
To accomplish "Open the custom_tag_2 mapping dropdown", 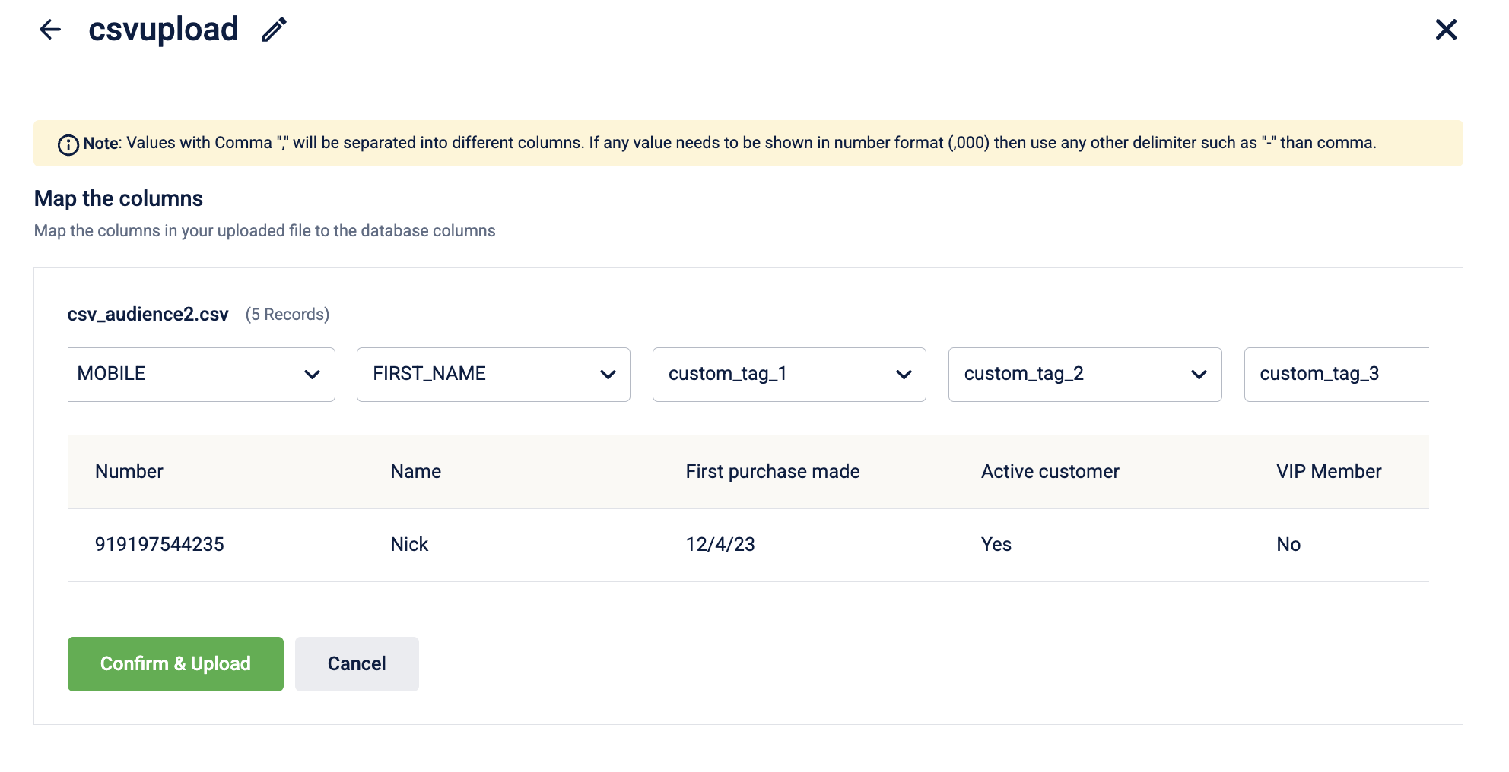I will [1085, 375].
